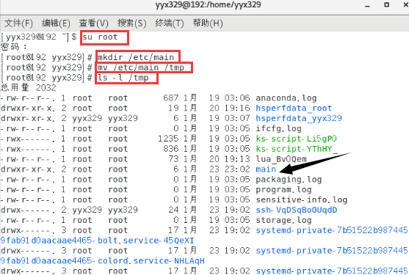Click the ks-script-Li5gPO file name

[x=296, y=139]
